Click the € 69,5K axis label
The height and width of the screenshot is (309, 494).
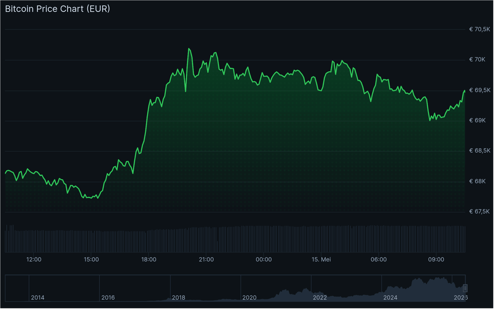tap(480, 90)
